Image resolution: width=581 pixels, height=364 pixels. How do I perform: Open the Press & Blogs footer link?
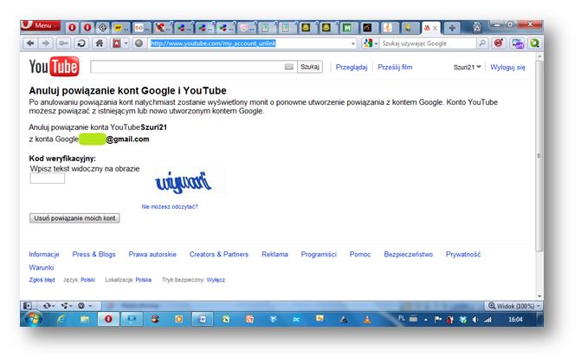[94, 254]
